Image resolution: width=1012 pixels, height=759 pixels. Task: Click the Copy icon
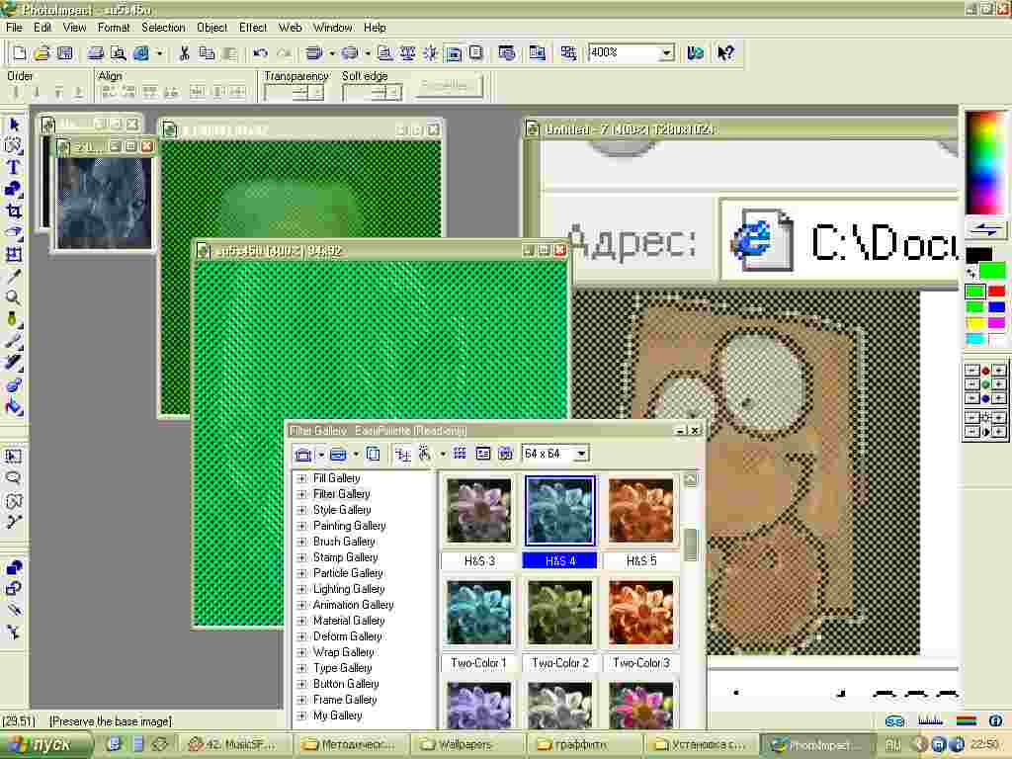[x=207, y=53]
